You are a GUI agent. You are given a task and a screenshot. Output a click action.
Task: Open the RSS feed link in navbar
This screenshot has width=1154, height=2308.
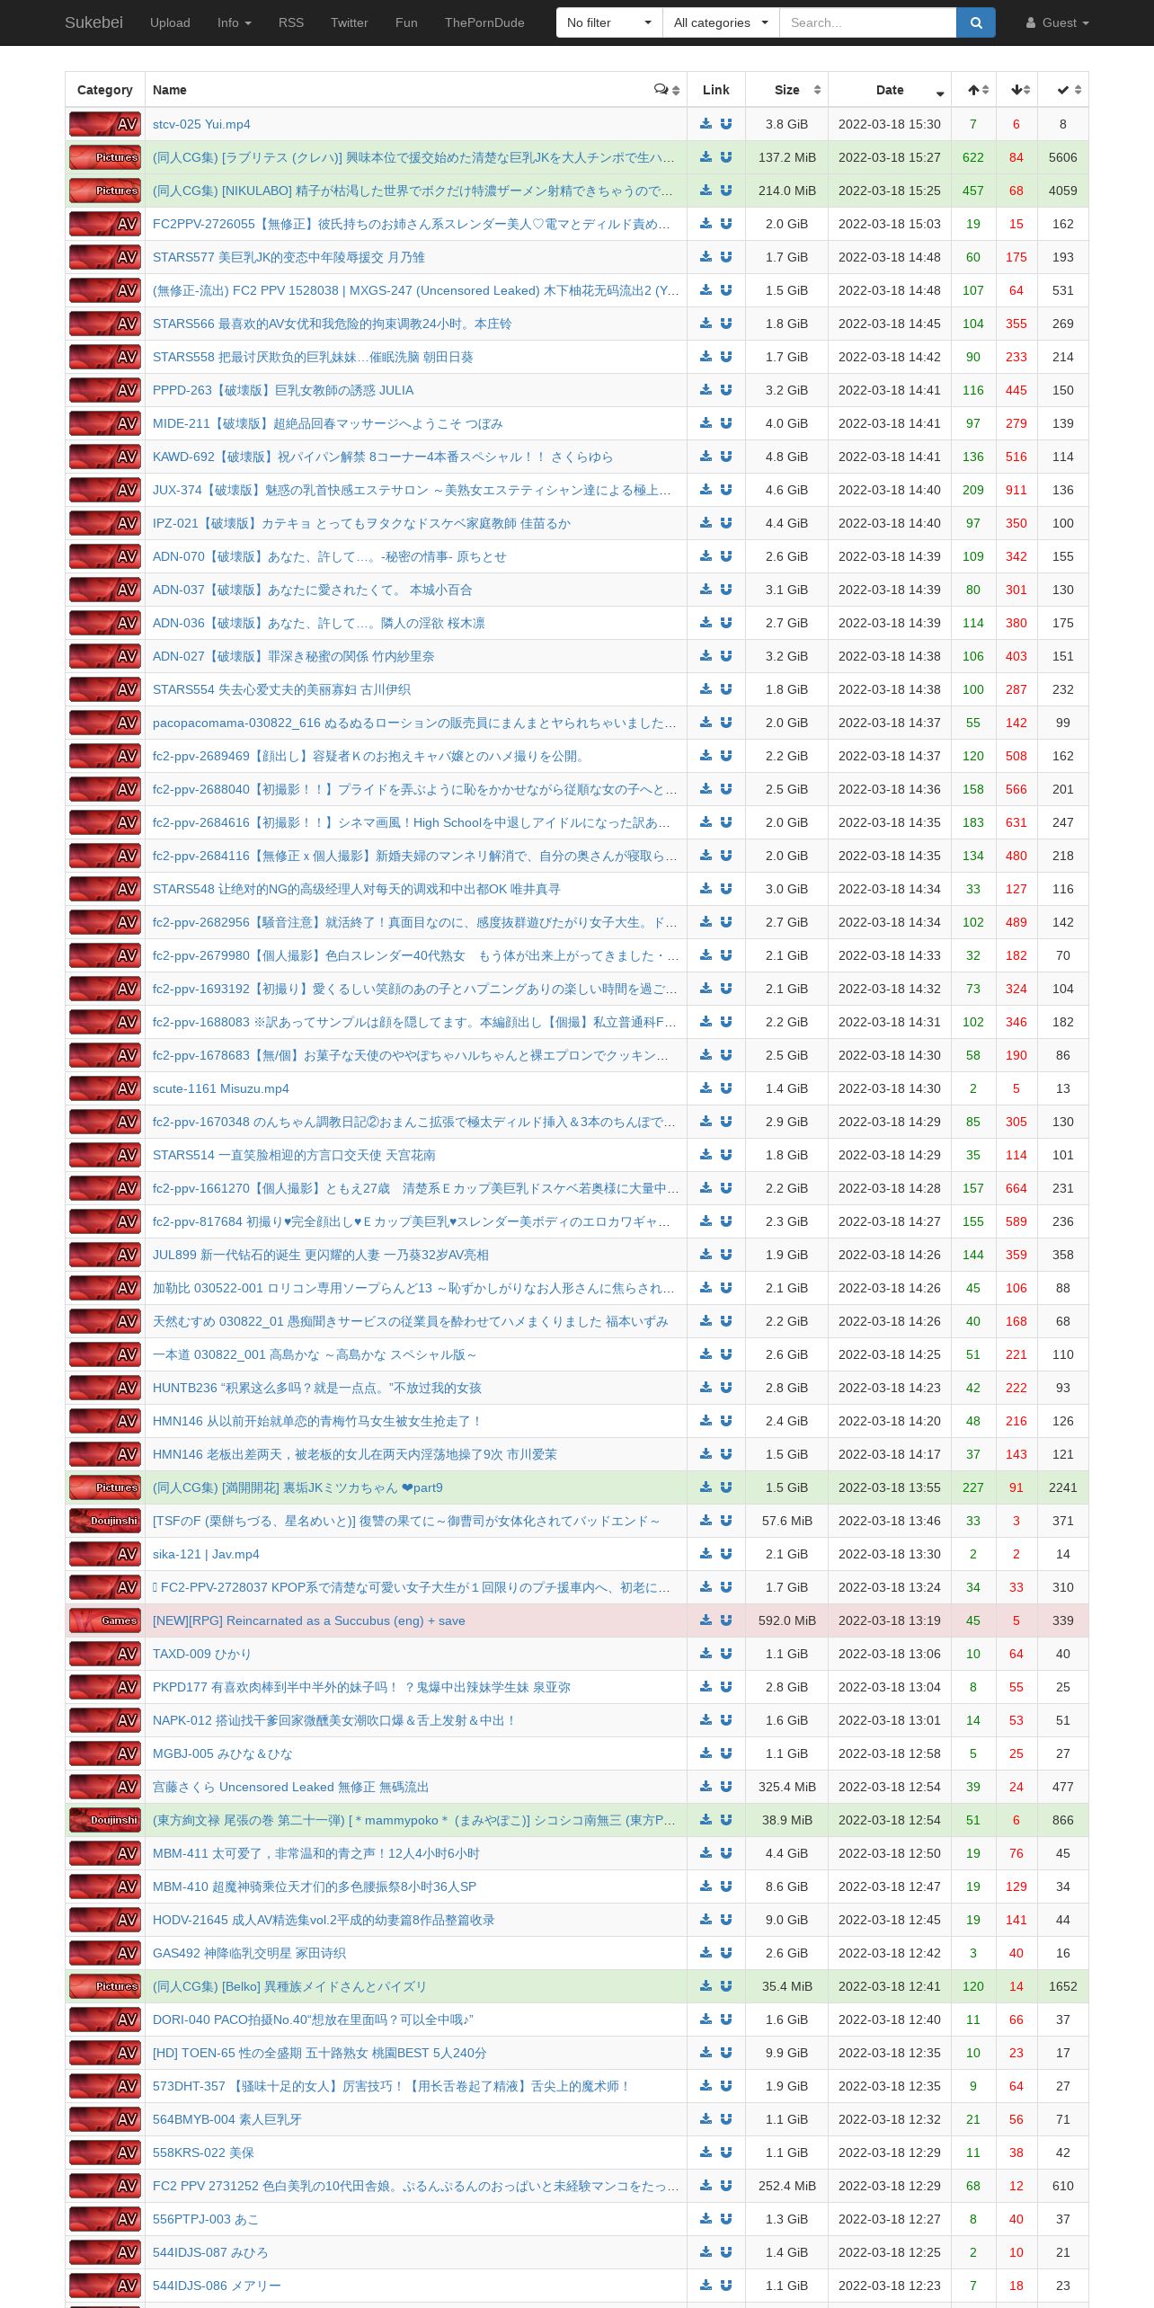point(291,22)
